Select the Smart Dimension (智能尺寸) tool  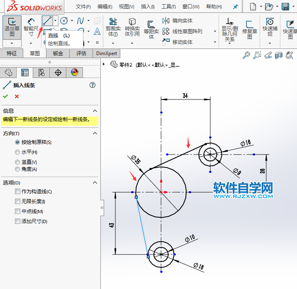coord(31,27)
